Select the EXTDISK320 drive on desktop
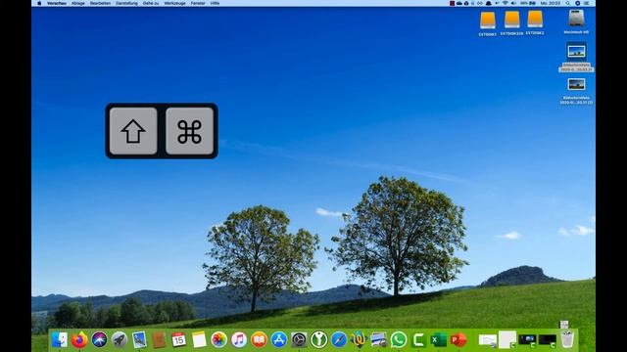Viewport: 627px width, 352px height. tap(511, 23)
